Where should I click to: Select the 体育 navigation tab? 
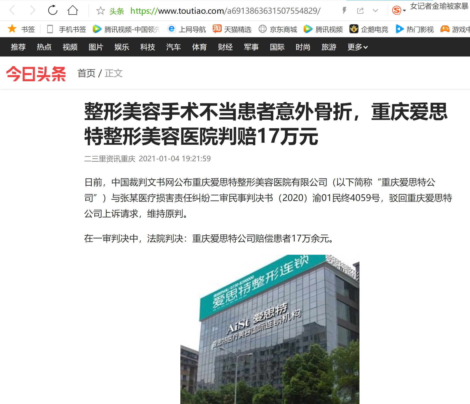click(x=199, y=47)
